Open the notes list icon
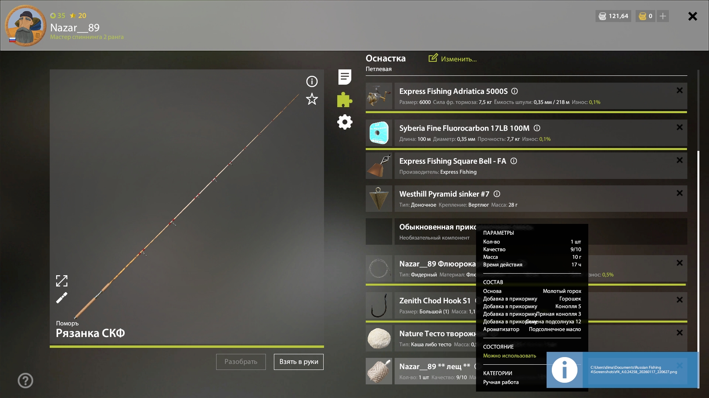Image resolution: width=709 pixels, height=398 pixels. click(344, 77)
